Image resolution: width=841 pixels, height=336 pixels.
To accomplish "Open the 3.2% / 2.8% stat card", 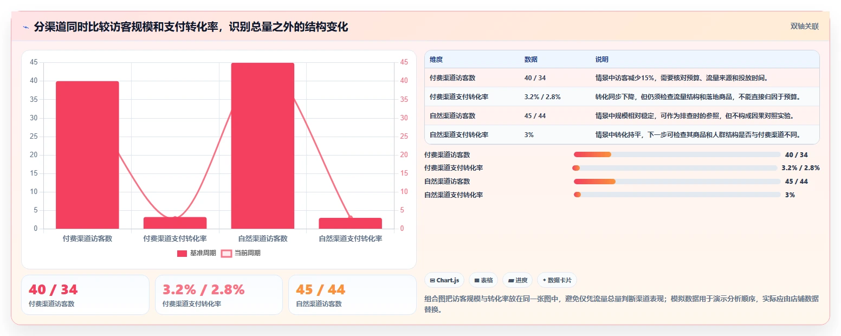I will pos(219,295).
